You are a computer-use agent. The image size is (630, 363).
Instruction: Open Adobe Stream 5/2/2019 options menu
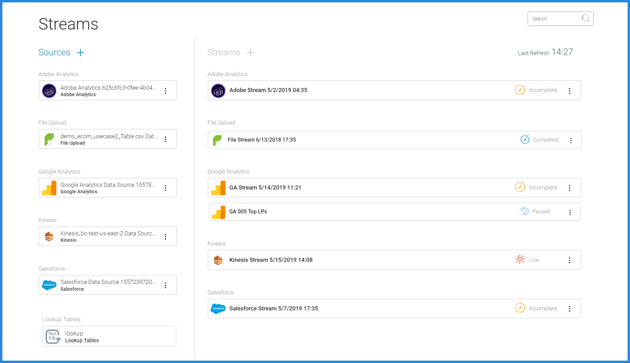(x=569, y=91)
